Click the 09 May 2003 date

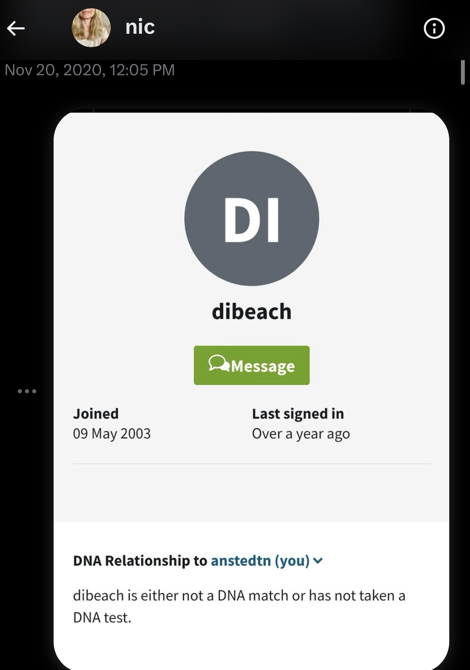click(x=112, y=433)
